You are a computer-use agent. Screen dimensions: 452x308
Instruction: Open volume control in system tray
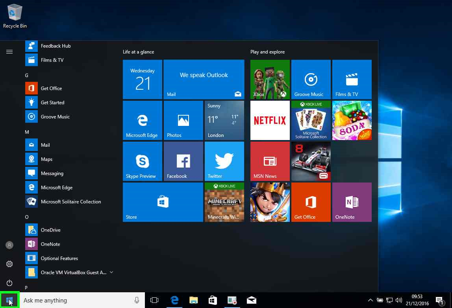pos(399,300)
